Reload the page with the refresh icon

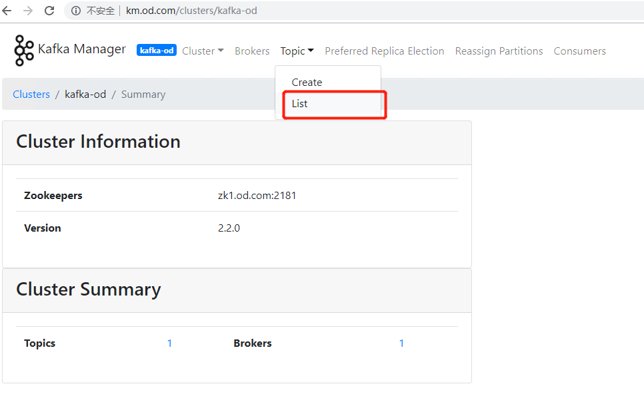(x=49, y=11)
